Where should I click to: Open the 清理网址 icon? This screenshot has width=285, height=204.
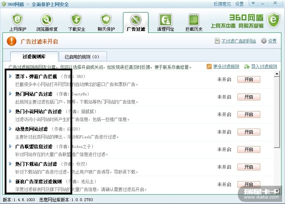[166, 20]
